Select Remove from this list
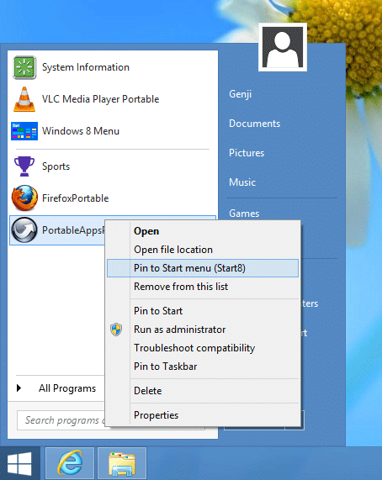This screenshot has height=480, width=382. click(x=203, y=287)
